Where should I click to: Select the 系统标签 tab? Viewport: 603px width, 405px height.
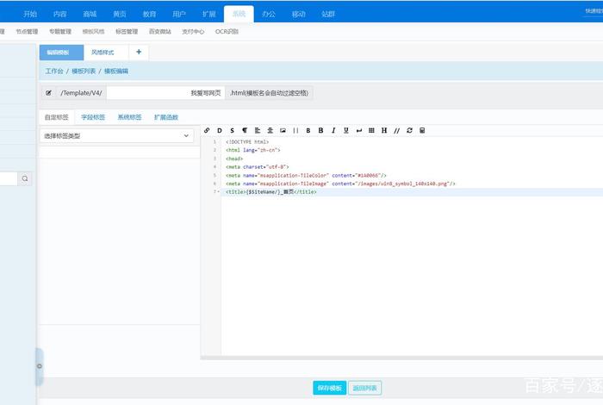pyautogui.click(x=129, y=117)
